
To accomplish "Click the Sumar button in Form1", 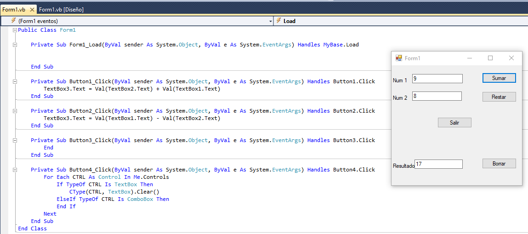I will [x=499, y=78].
